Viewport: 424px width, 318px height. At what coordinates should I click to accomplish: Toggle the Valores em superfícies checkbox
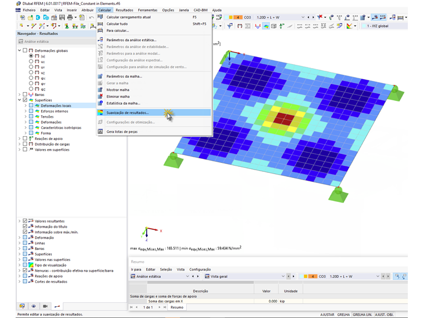(x=25, y=150)
